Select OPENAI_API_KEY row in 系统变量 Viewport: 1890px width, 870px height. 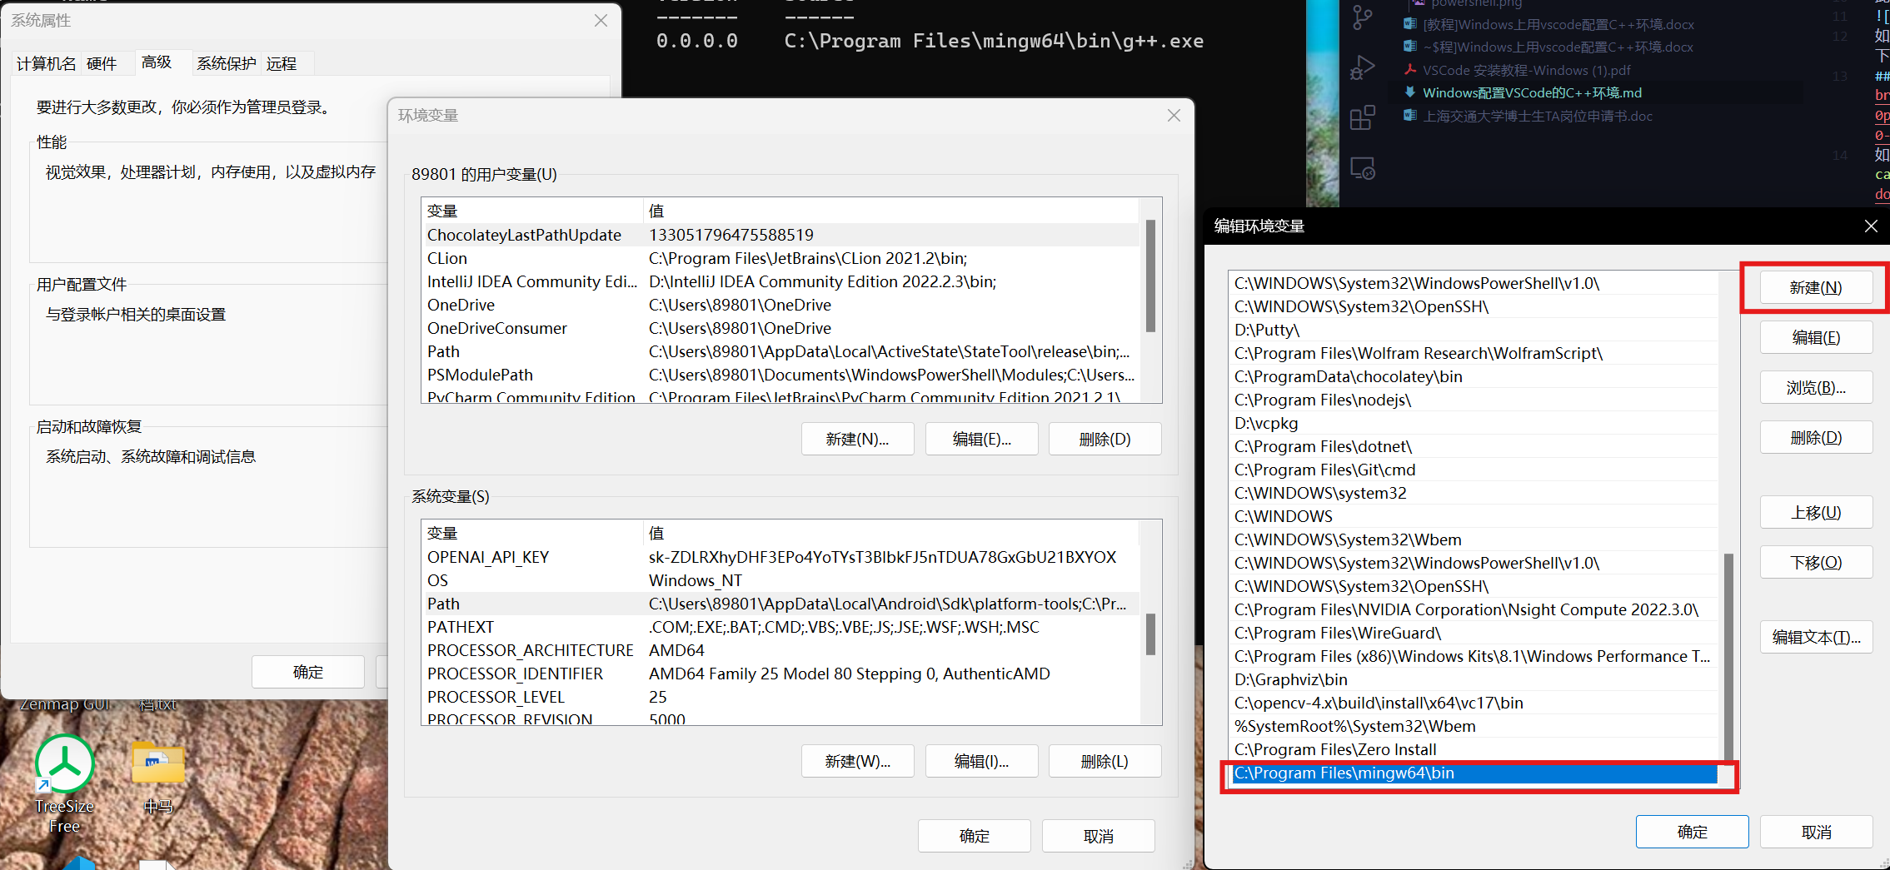click(x=781, y=557)
